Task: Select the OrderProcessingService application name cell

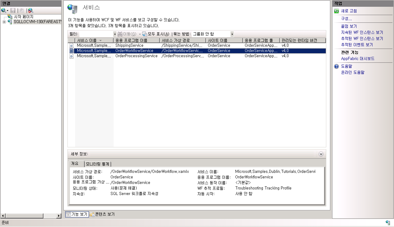Action: pos(136,56)
